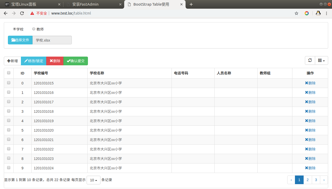This screenshot has width=332, height=189.
Task: Click the refresh table icon
Action: 310,60
